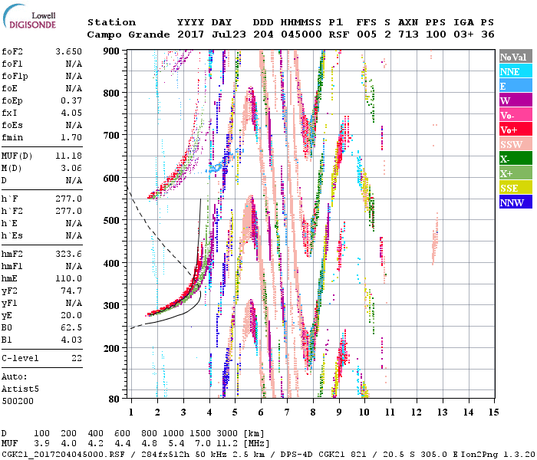The image size is (537, 460).
Task: Click the D 1500 km distance column
Action: (200, 433)
